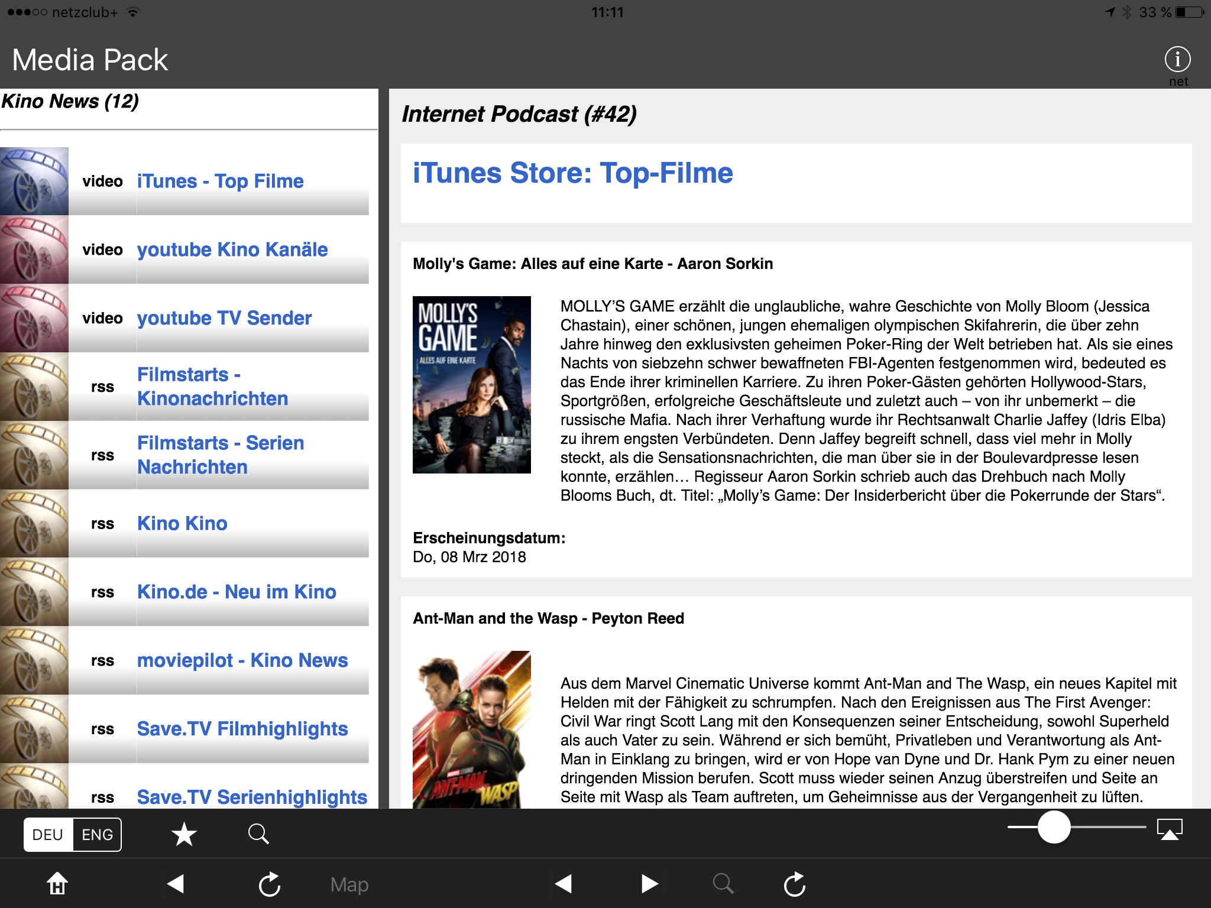Image resolution: width=1211 pixels, height=908 pixels.
Task: Adjust the text size slider knob
Action: click(1054, 827)
